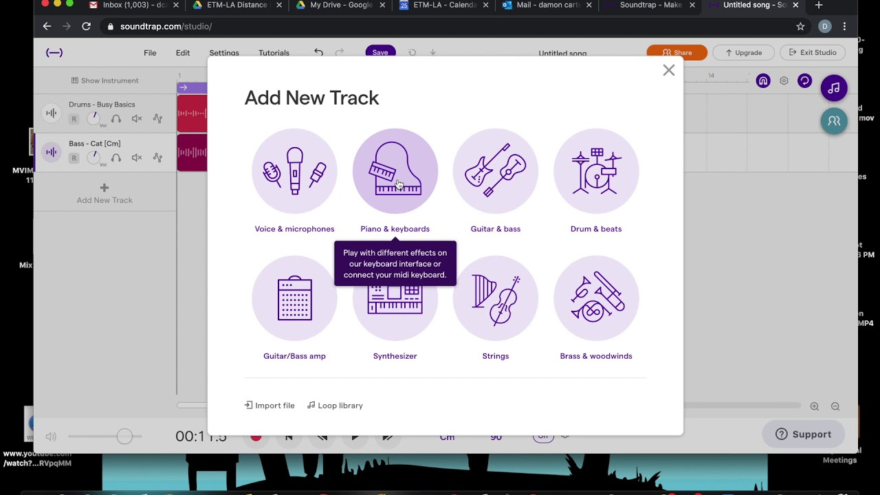Select the Brass & woodwinds instrument icon

(595, 298)
